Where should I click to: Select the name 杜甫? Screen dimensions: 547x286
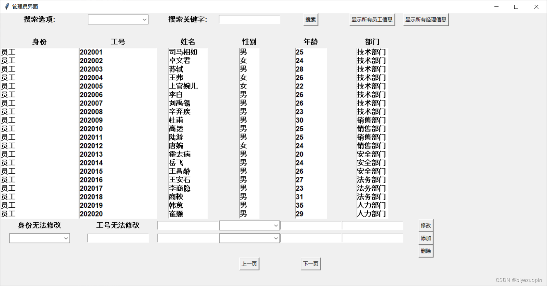click(176, 120)
